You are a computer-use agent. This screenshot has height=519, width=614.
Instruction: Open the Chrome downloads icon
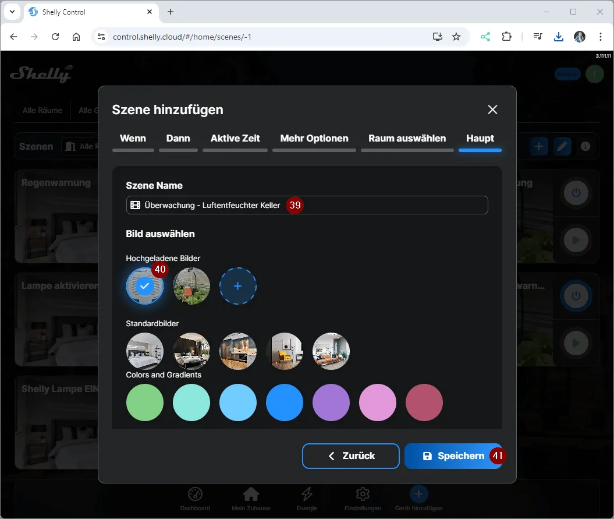pos(558,37)
